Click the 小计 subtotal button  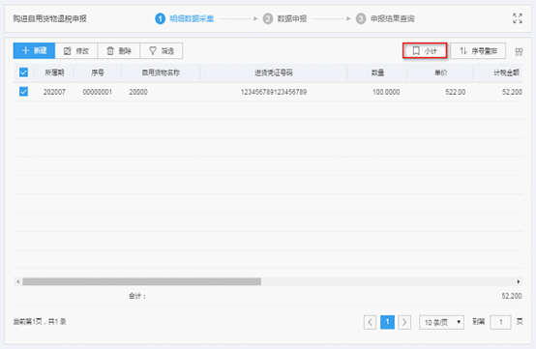click(x=425, y=51)
